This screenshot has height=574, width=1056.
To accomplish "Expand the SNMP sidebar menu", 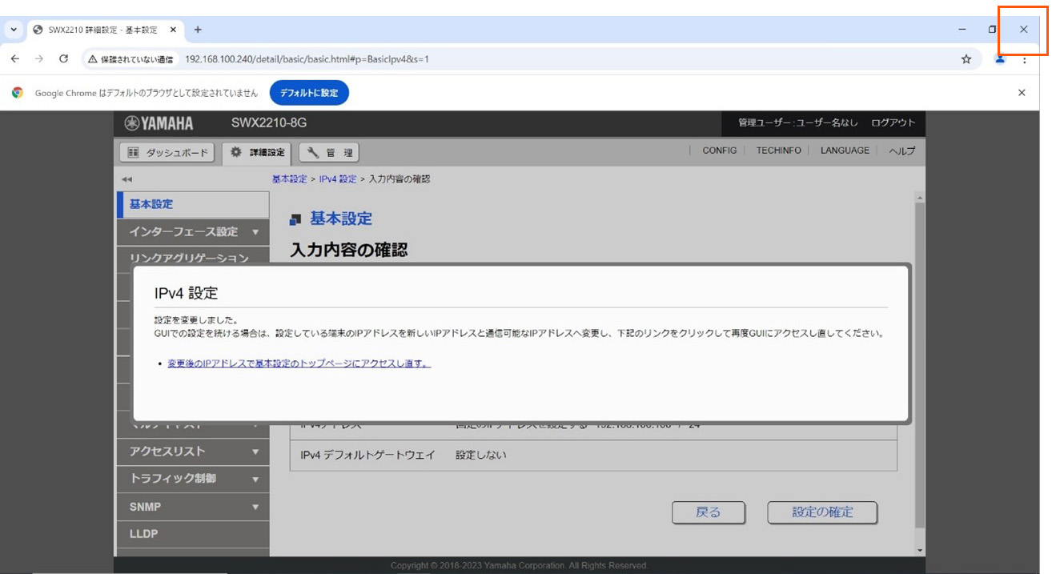I will (255, 507).
